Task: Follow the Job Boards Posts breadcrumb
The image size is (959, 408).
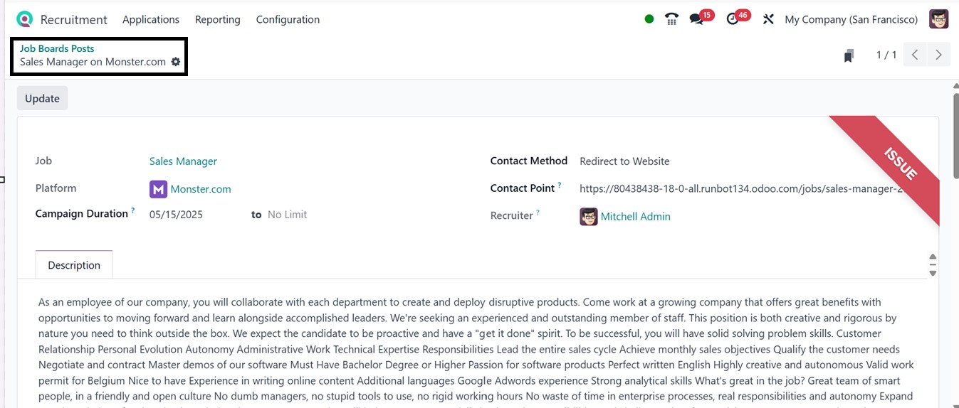Action: [57, 48]
